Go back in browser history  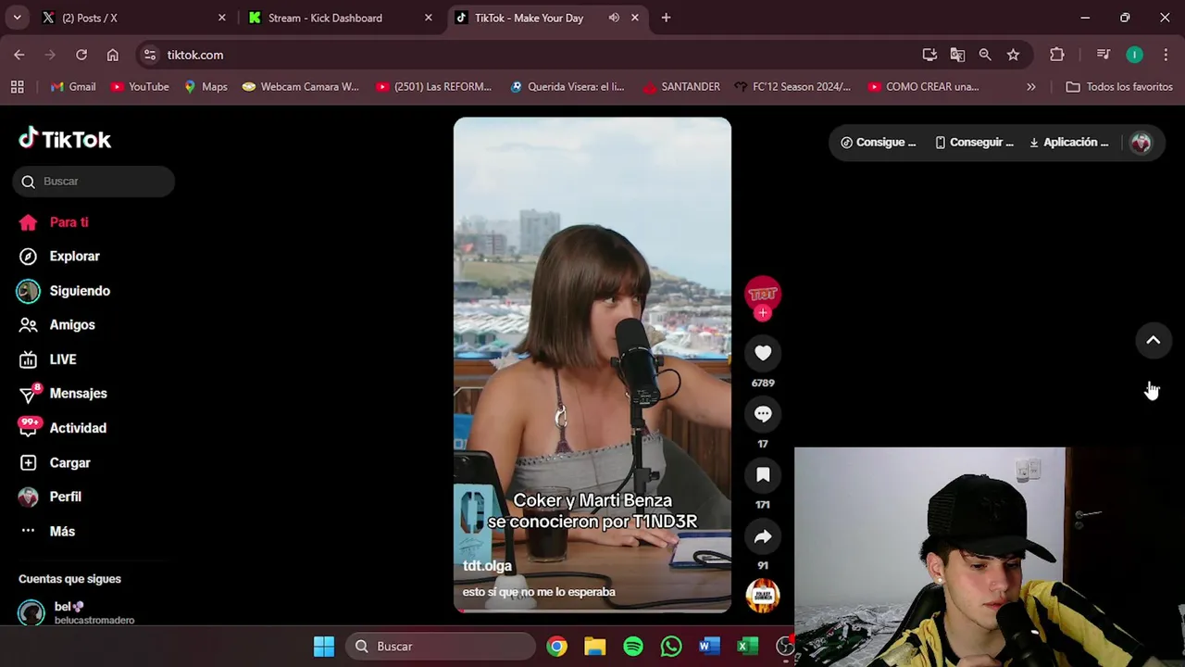coord(19,55)
